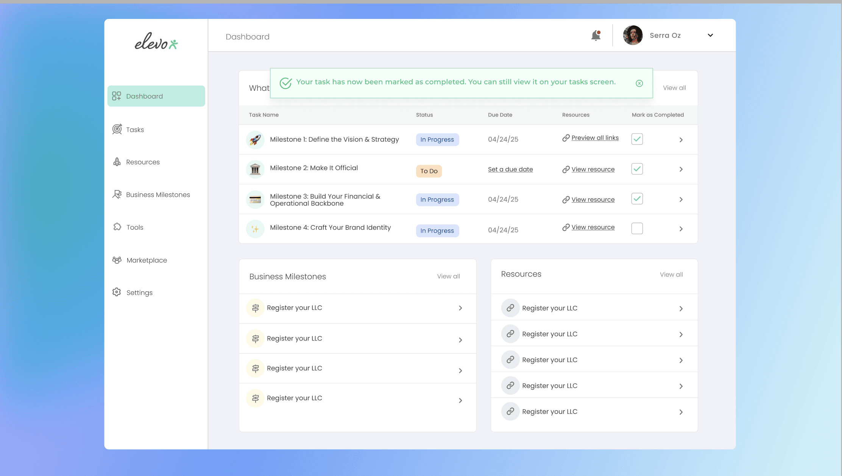842x476 pixels.
Task: Click Set a due date link
Action: (510, 170)
